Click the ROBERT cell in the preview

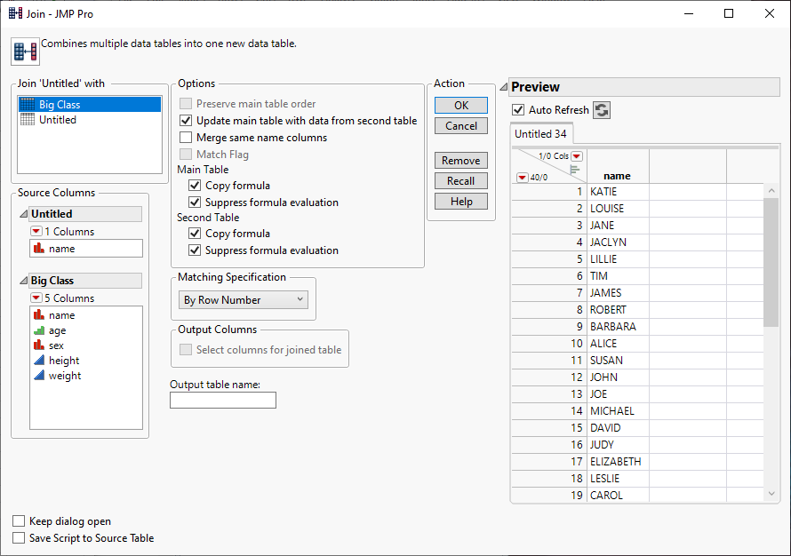[x=618, y=309]
